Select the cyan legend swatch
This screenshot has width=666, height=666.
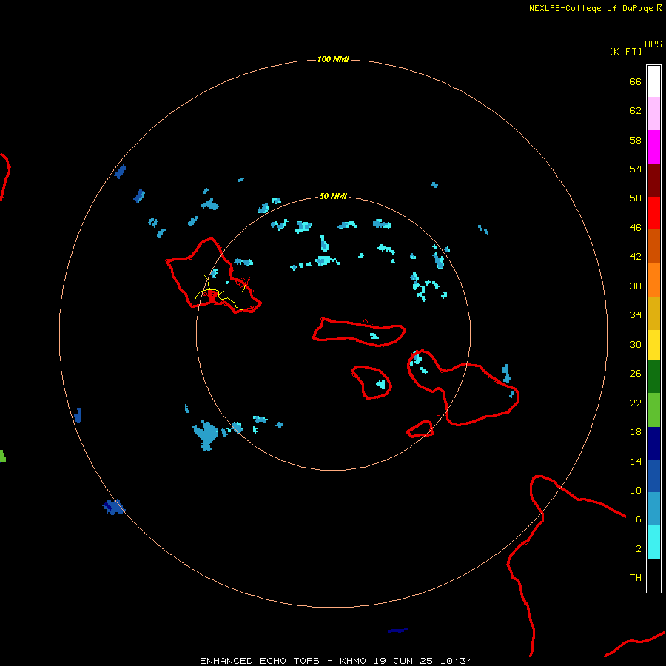coord(653,542)
